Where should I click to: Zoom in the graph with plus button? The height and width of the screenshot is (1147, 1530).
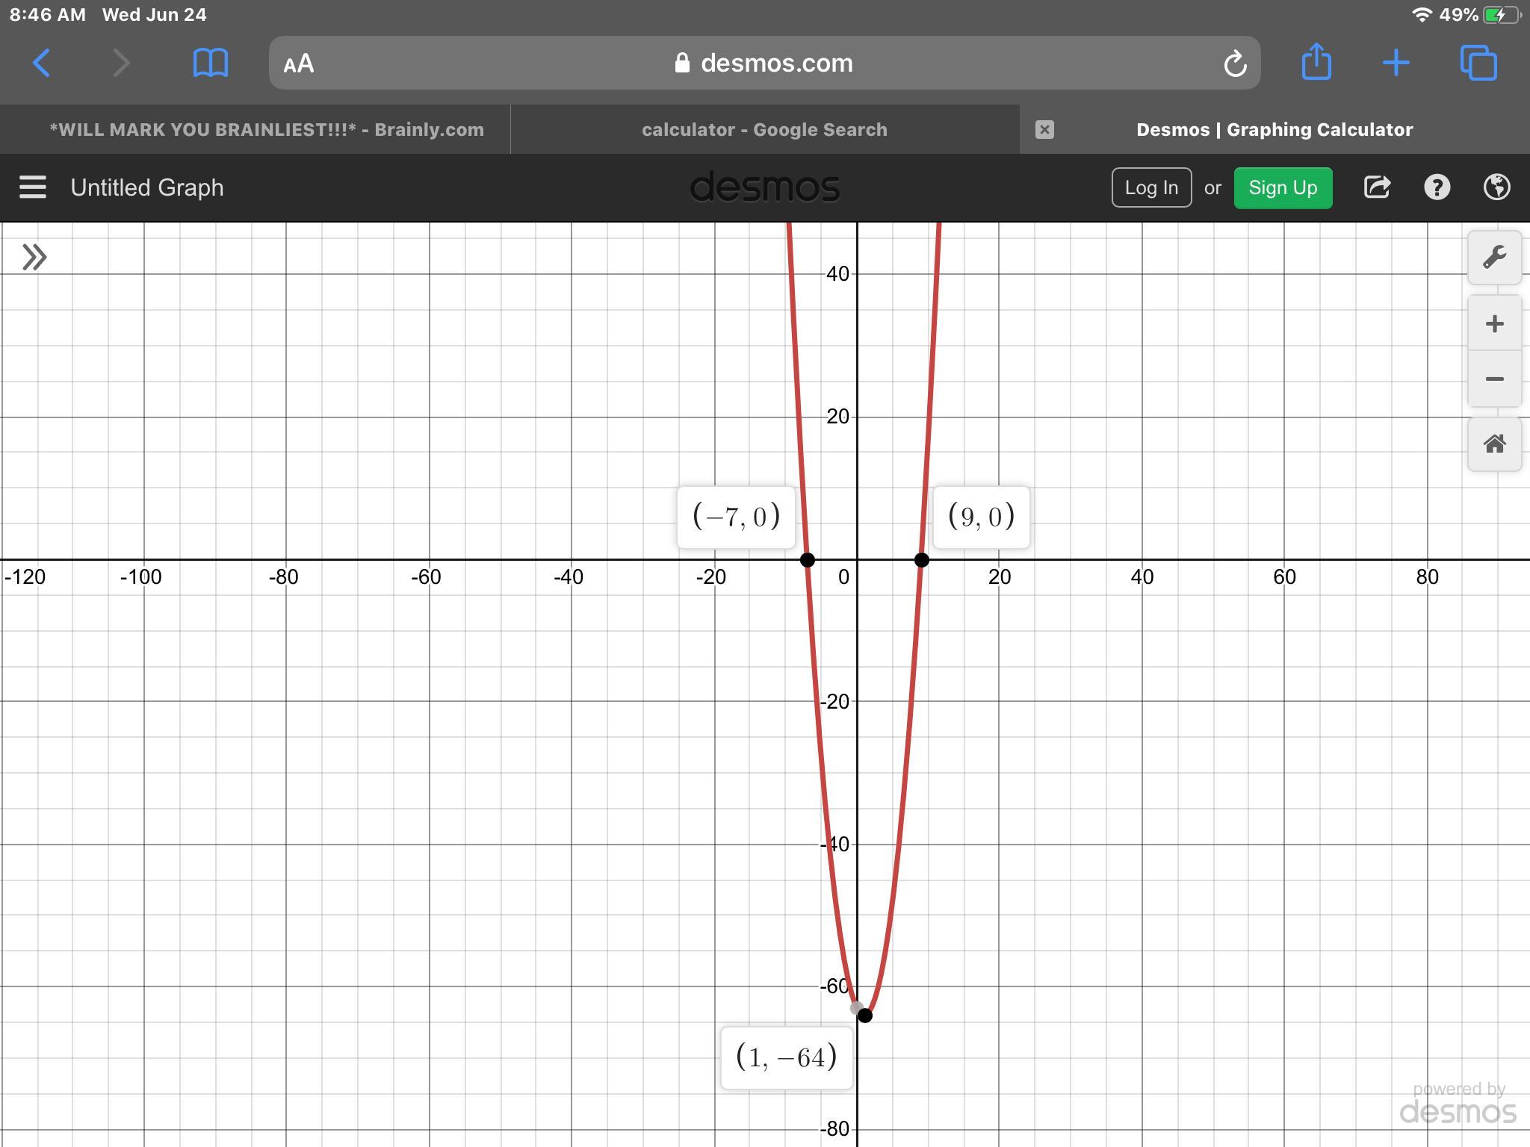click(1494, 324)
